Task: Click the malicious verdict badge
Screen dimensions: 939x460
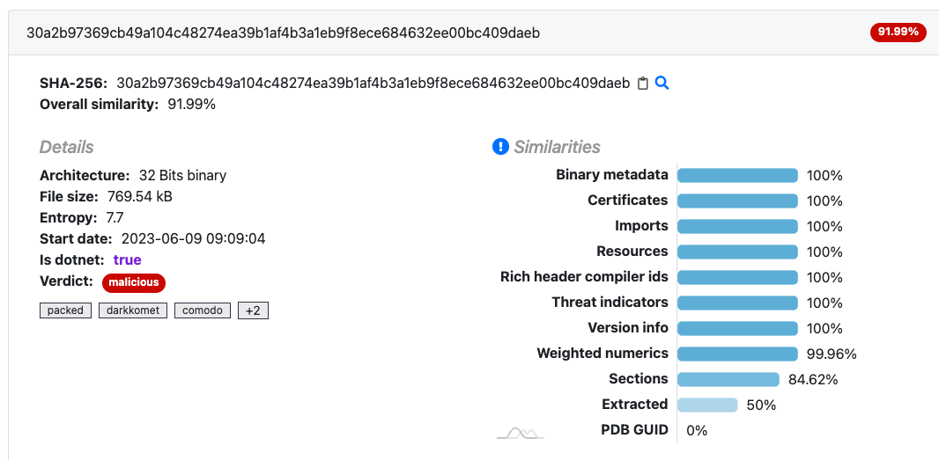Action: pyautogui.click(x=134, y=282)
